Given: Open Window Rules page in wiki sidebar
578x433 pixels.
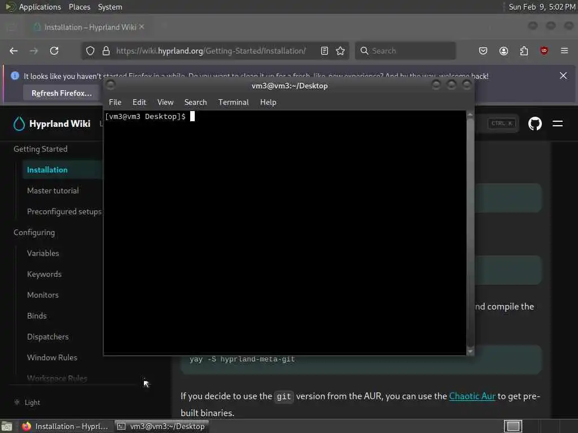Looking at the screenshot, I should coord(52,357).
